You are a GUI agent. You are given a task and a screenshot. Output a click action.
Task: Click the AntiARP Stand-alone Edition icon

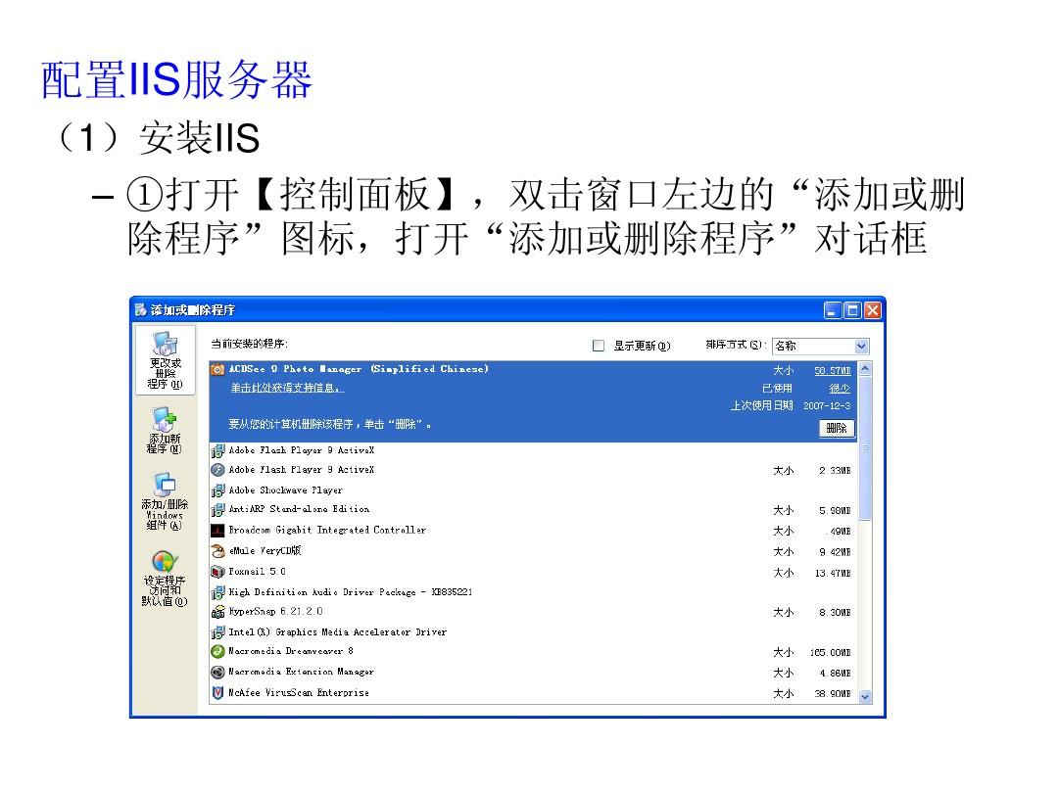tap(217, 510)
